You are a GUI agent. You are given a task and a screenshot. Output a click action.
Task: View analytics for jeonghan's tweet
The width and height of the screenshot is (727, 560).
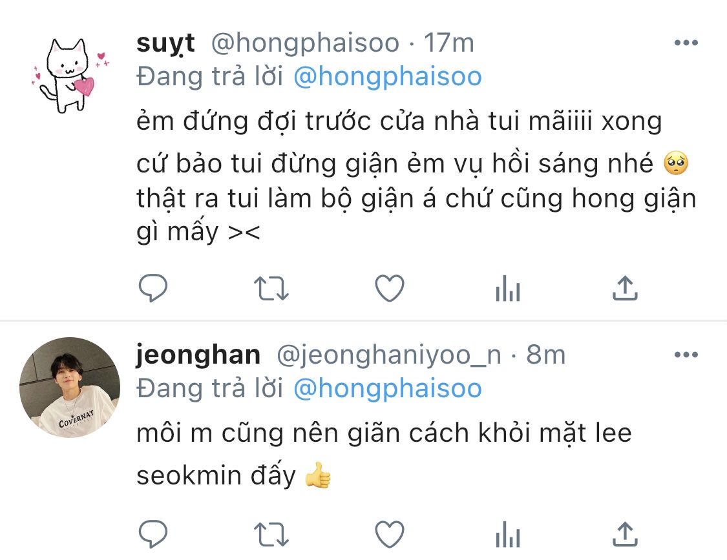[508, 535]
